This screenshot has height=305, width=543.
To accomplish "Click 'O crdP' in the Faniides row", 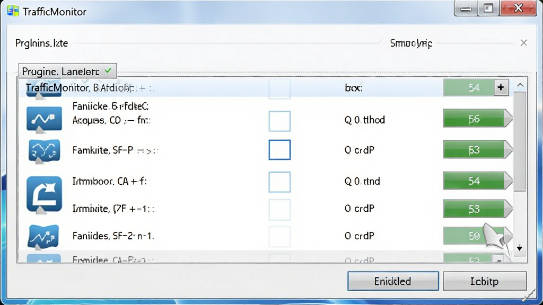I will (360, 236).
